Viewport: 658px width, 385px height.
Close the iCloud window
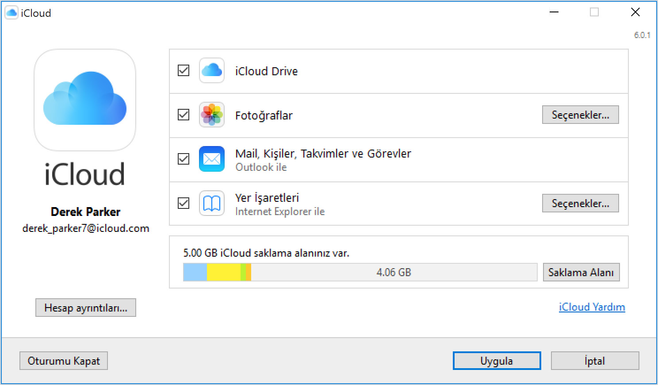[635, 12]
